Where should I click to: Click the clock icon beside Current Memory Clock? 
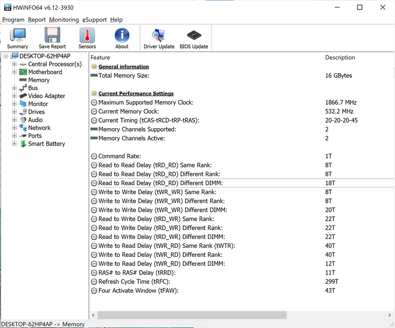(94, 111)
